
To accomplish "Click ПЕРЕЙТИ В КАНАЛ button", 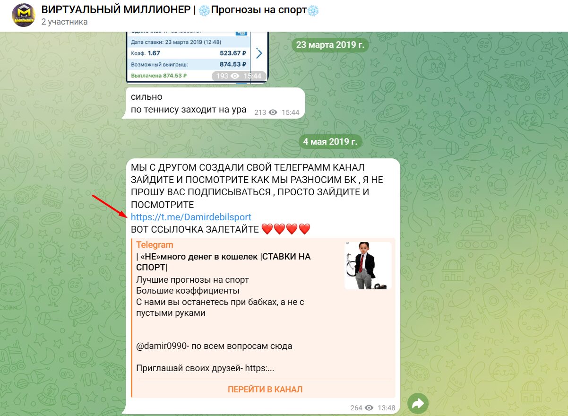I will point(265,390).
